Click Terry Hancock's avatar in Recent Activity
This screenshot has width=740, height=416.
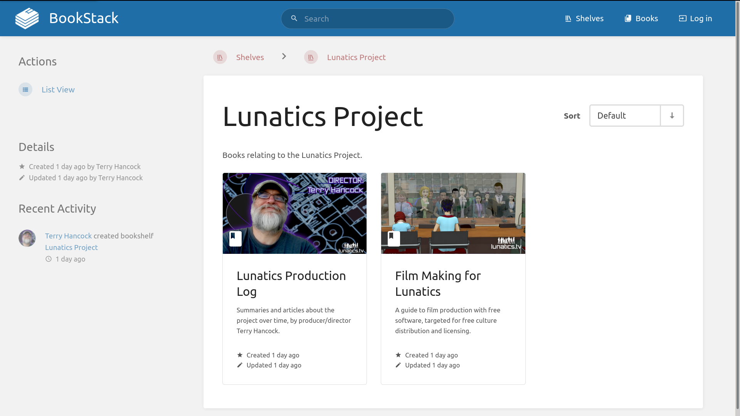point(27,238)
